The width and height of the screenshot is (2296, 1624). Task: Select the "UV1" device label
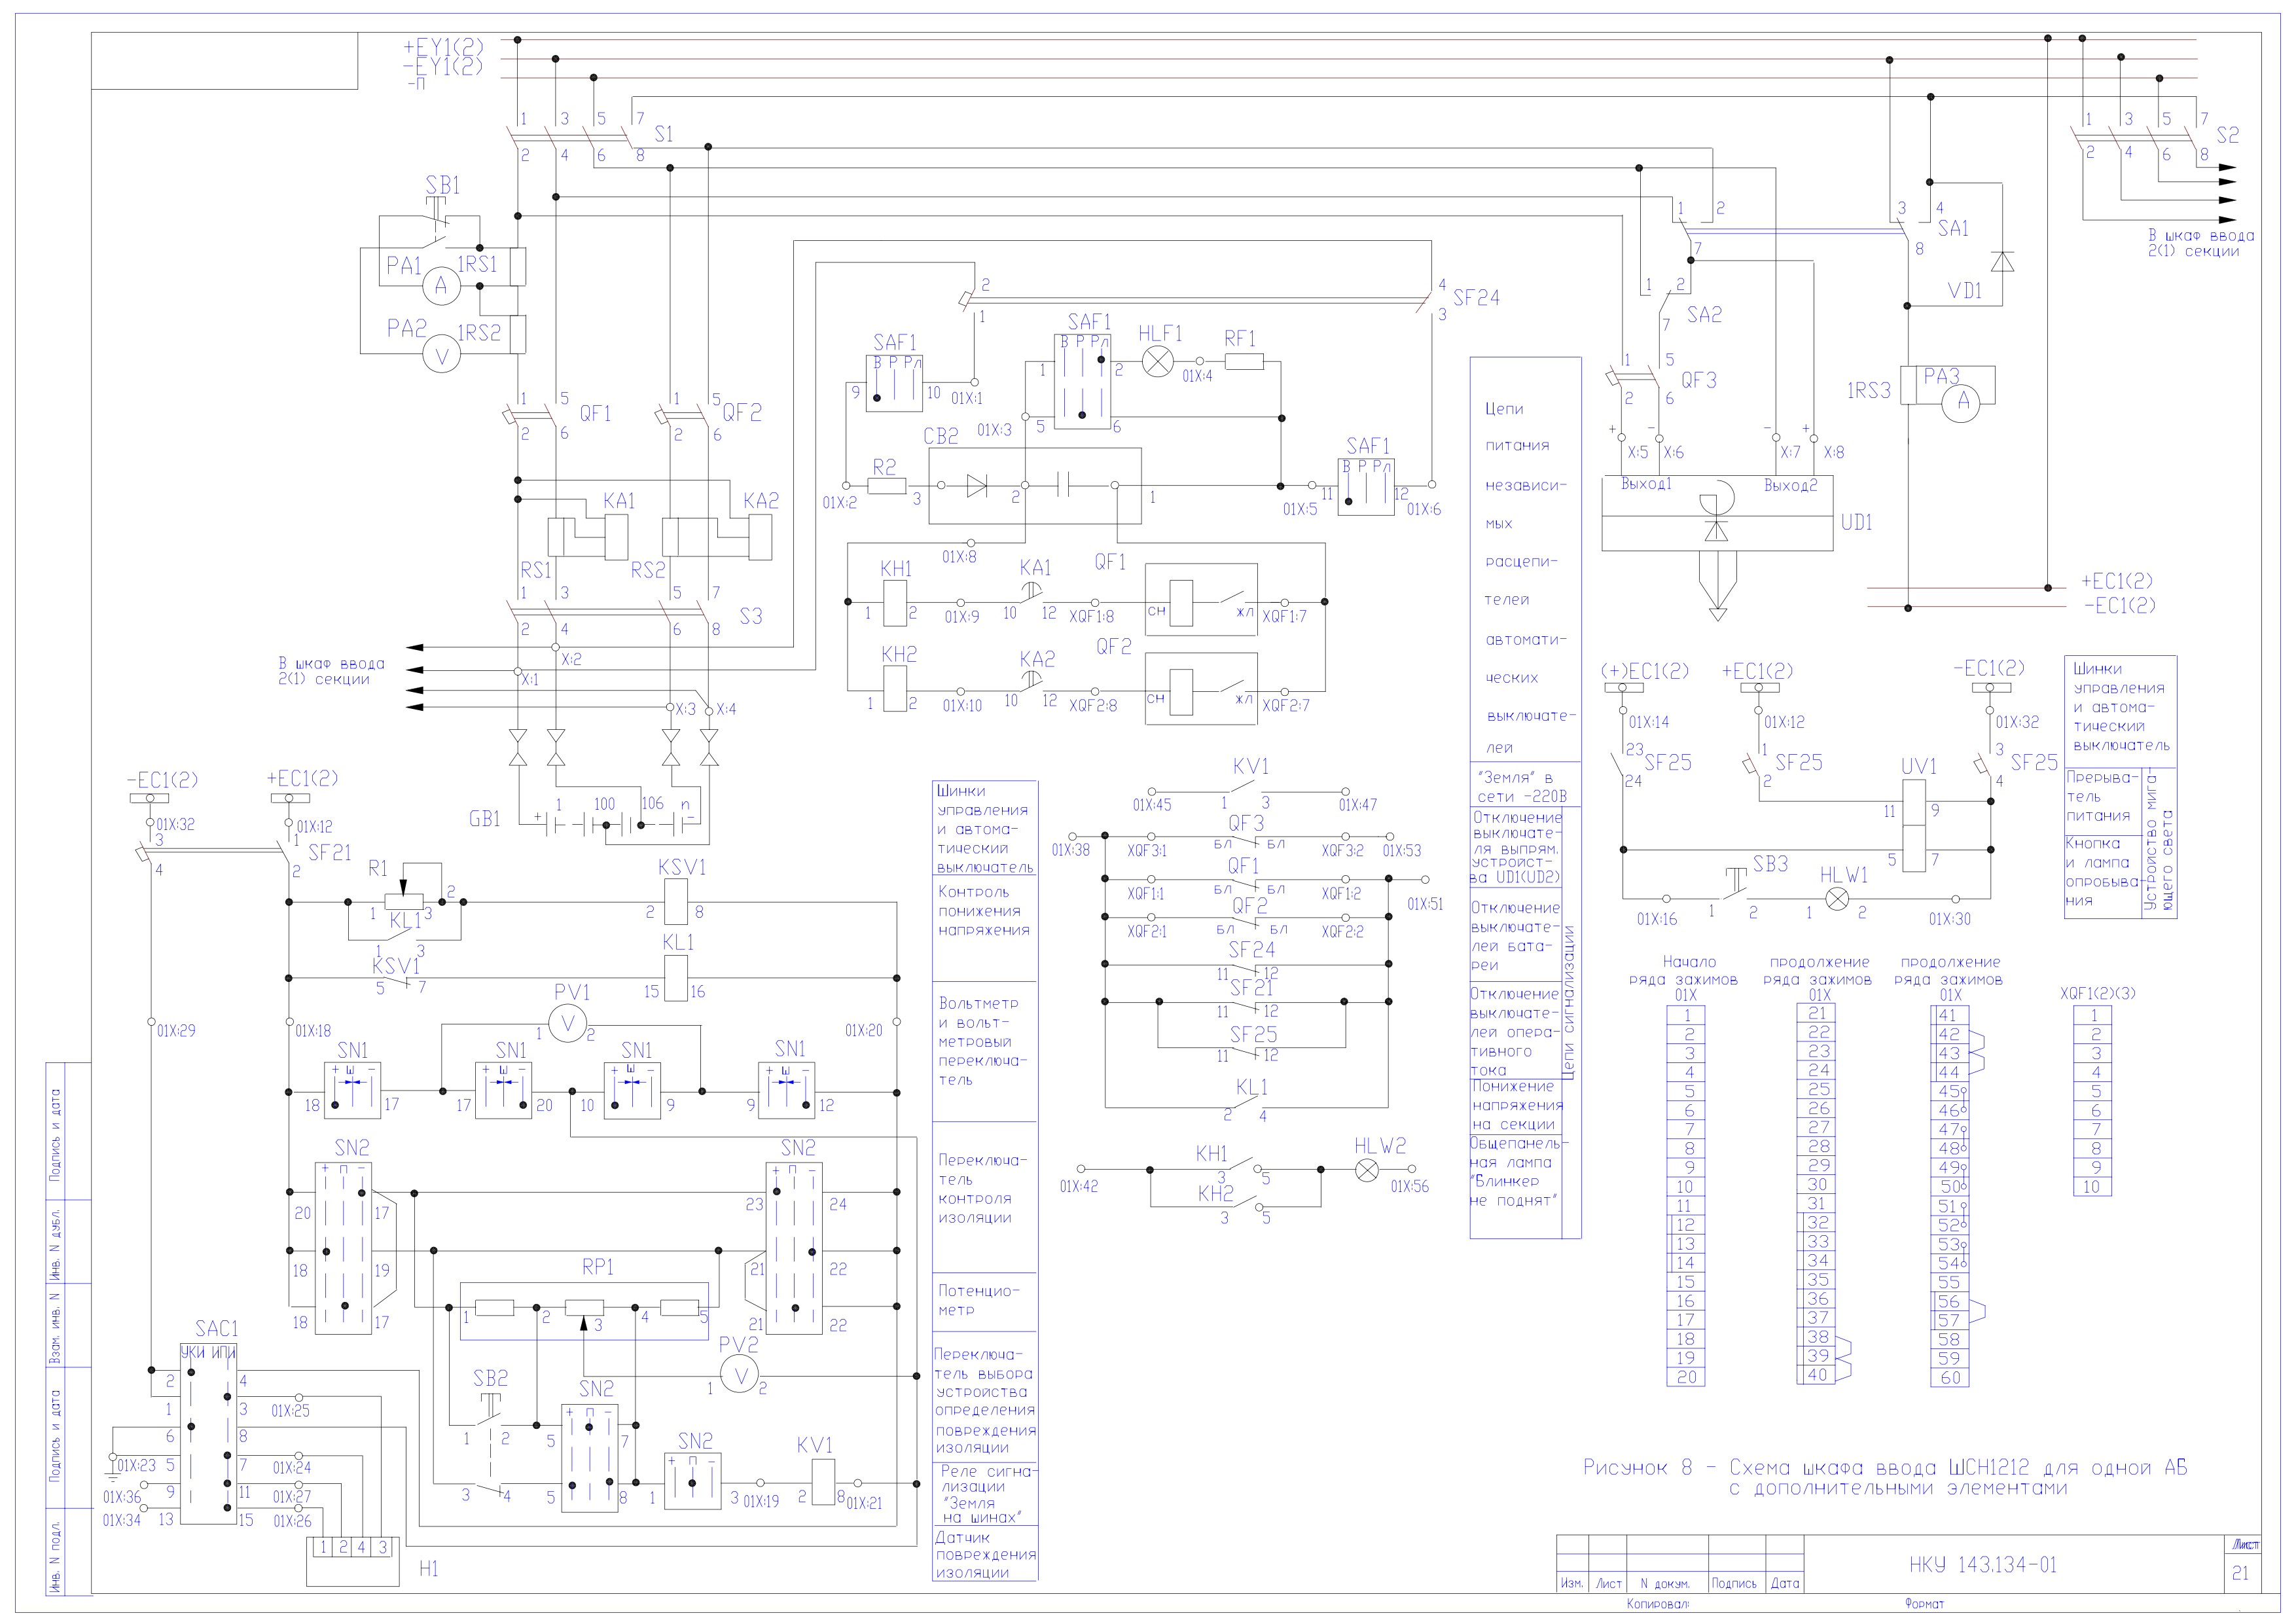coord(1919,766)
